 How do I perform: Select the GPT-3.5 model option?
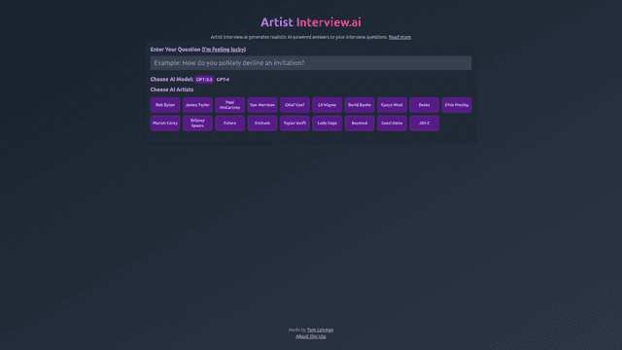click(x=204, y=80)
